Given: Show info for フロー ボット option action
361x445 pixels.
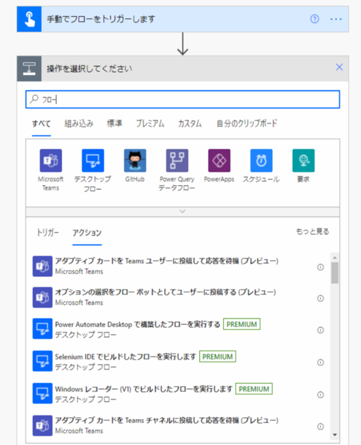Looking at the screenshot, I should point(320,298).
